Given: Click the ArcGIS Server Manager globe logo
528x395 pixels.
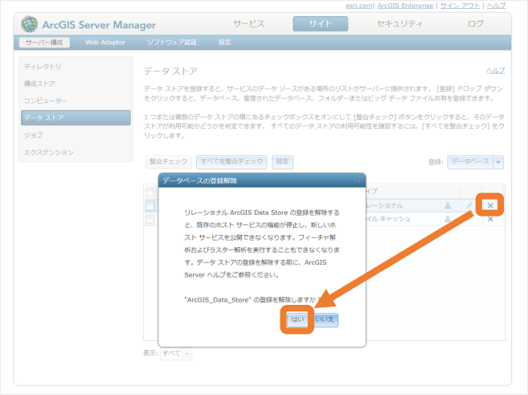Looking at the screenshot, I should 29,24.
